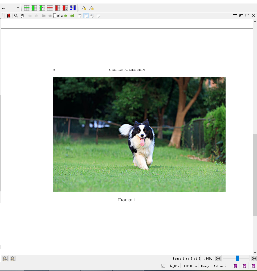Jump to bookmark 2
The height and width of the screenshot is (271, 257).
point(244,266)
